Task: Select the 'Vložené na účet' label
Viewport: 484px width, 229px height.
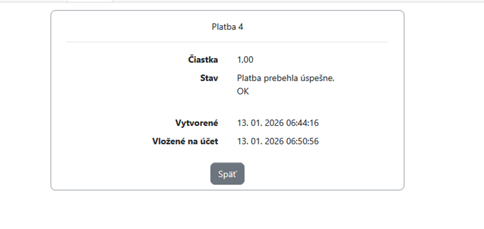Action: (x=185, y=141)
